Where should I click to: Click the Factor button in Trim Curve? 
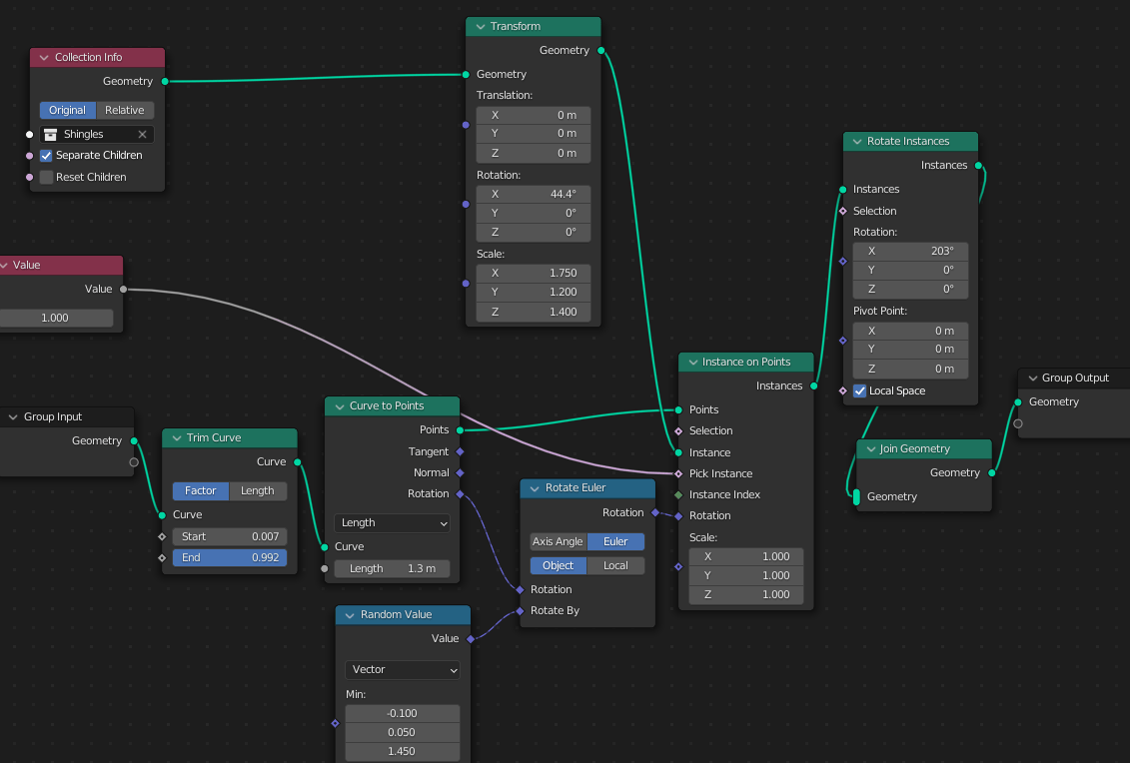tap(200, 490)
